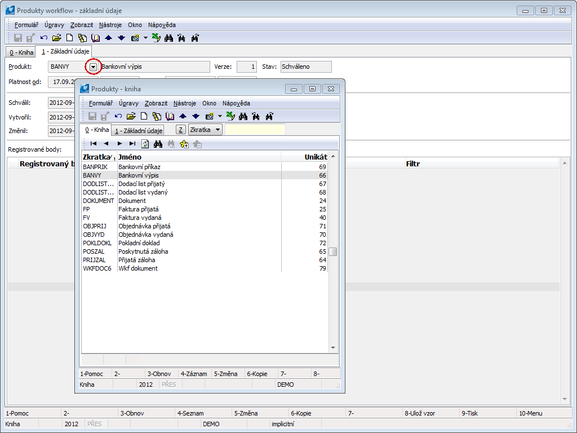Go to last record in Produkty - kniha grid
This screenshot has height=433, width=577.
coord(132,144)
